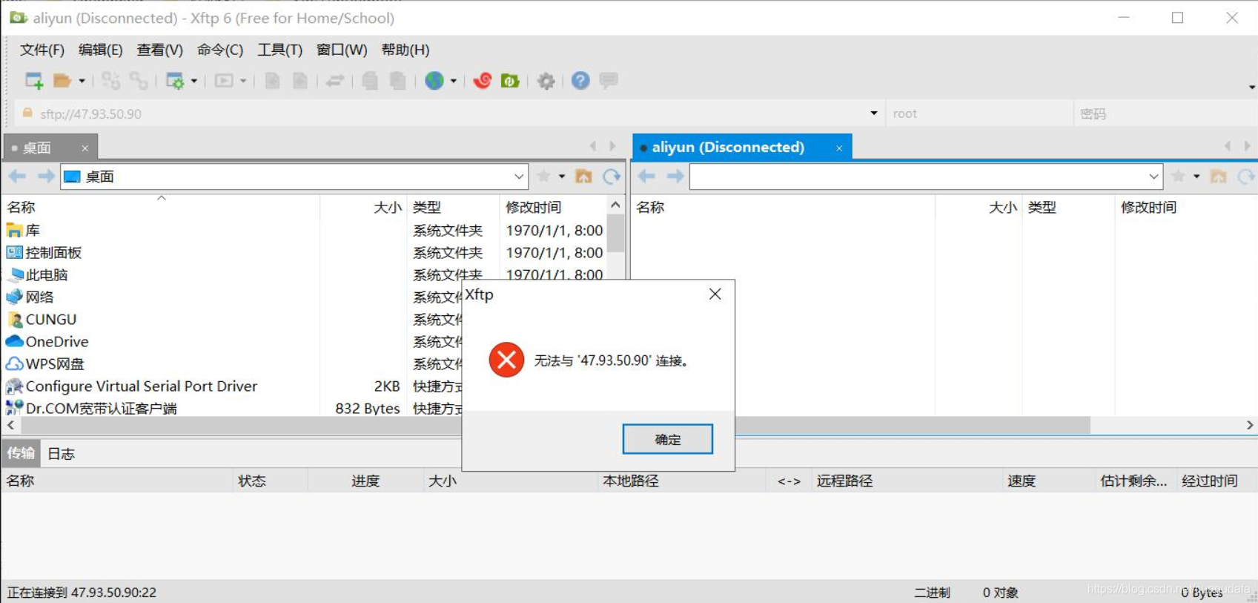Viewport: 1258px width, 603px height.
Task: Click the root username field
Action: [x=979, y=113]
